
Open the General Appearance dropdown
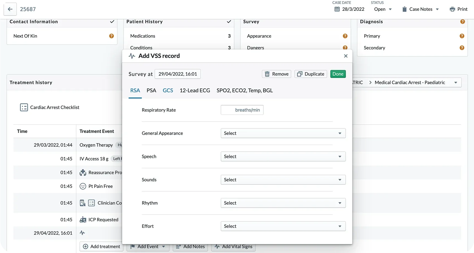(x=283, y=133)
